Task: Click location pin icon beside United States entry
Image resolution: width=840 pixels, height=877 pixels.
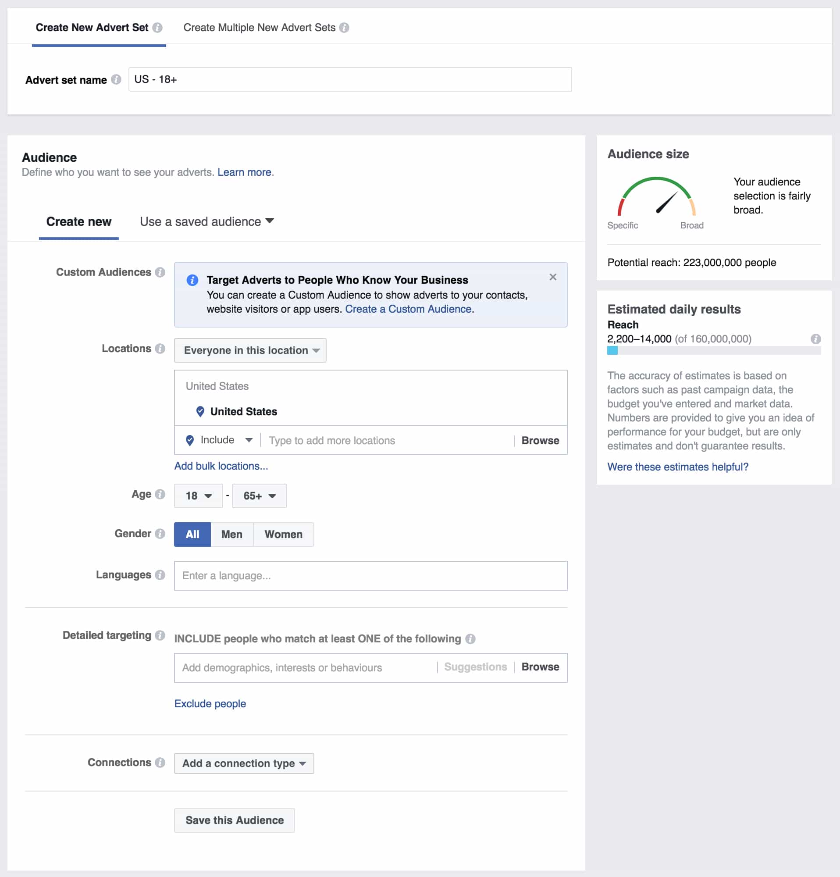Action: (x=200, y=412)
